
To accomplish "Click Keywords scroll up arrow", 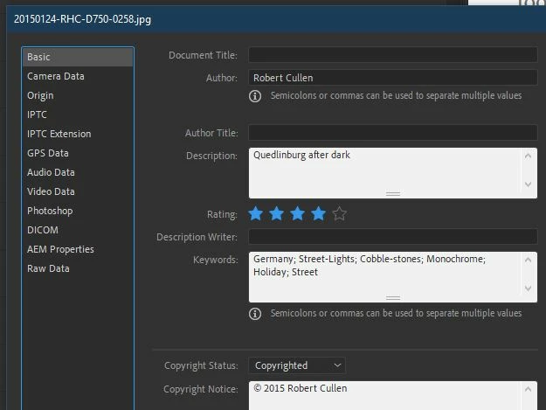I will click(x=528, y=260).
